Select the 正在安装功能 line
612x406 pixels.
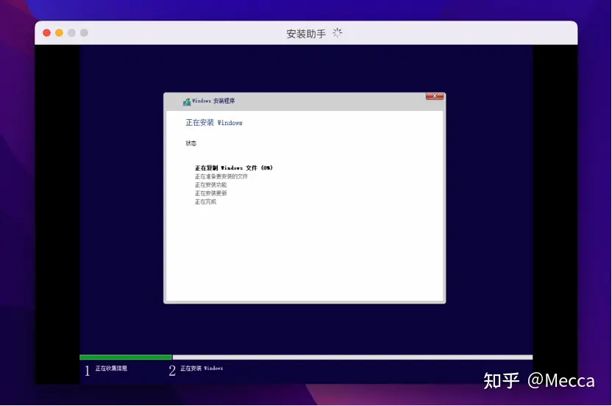coord(211,185)
